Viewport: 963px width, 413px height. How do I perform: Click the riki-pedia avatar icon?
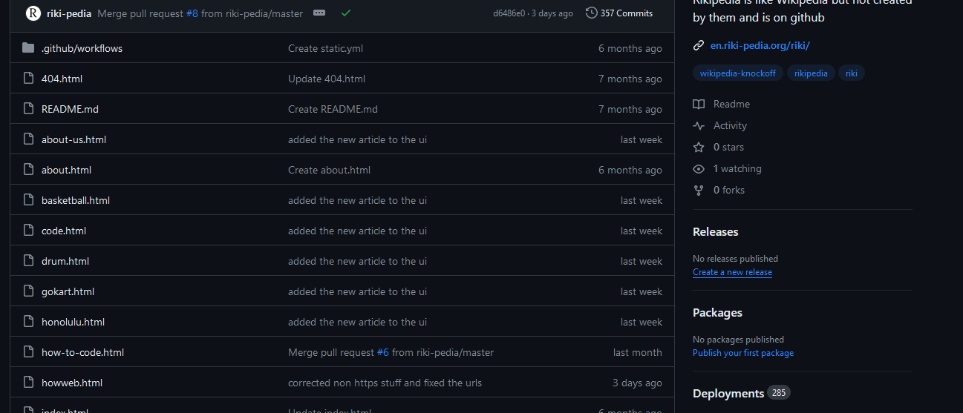tap(33, 13)
